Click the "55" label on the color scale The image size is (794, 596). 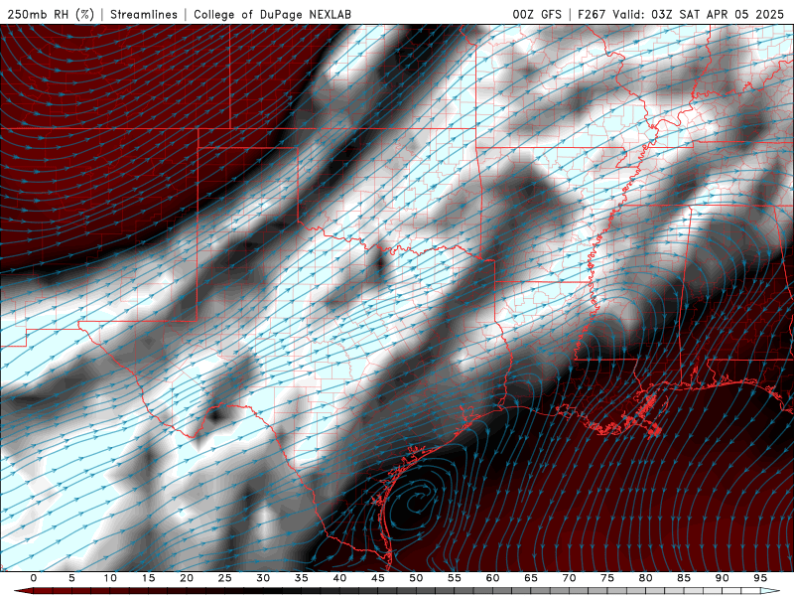click(x=455, y=578)
